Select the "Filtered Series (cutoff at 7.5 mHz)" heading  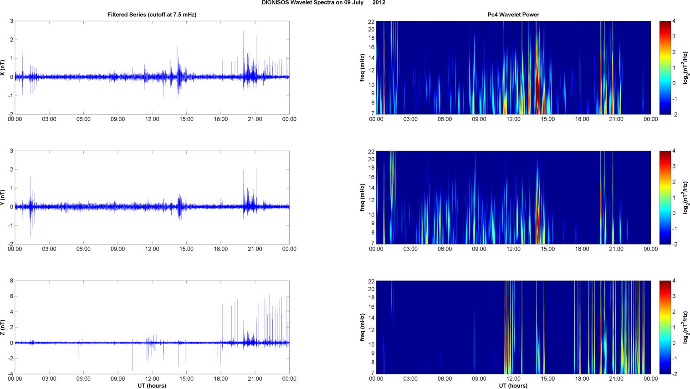pyautogui.click(x=152, y=15)
